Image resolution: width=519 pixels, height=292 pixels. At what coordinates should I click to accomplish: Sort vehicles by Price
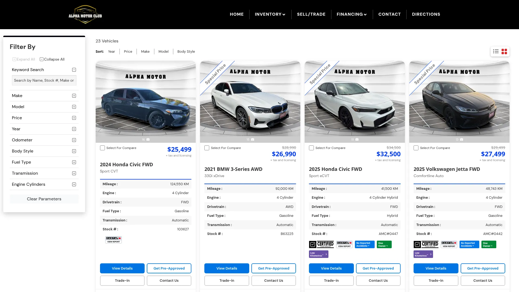(128, 52)
